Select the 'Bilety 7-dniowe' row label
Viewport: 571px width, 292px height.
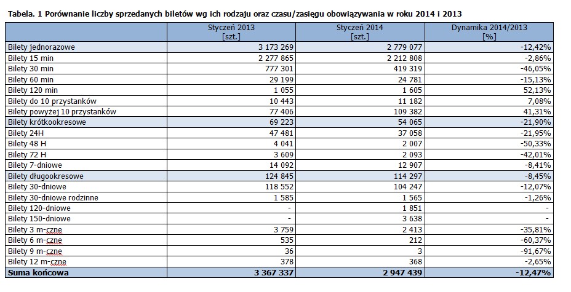click(x=35, y=165)
